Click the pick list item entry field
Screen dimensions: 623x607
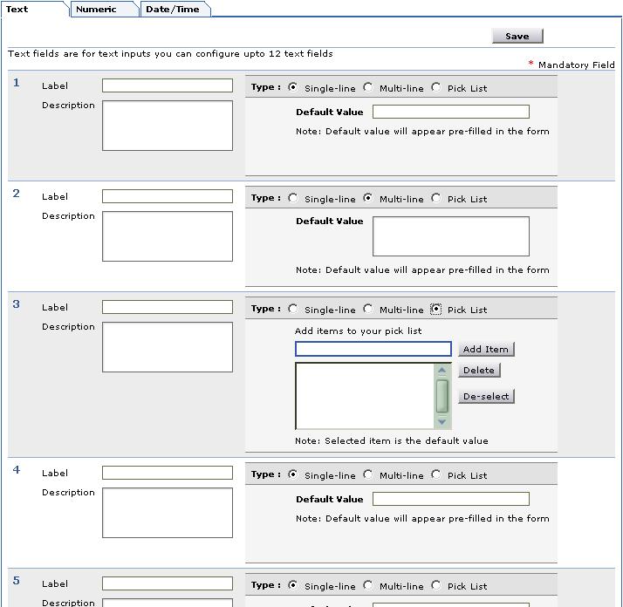pyautogui.click(x=373, y=349)
